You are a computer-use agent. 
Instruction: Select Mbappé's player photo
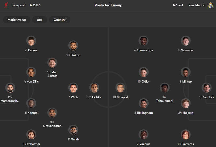coord(120,88)
